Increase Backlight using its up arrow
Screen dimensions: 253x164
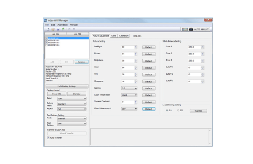(x=136, y=46)
